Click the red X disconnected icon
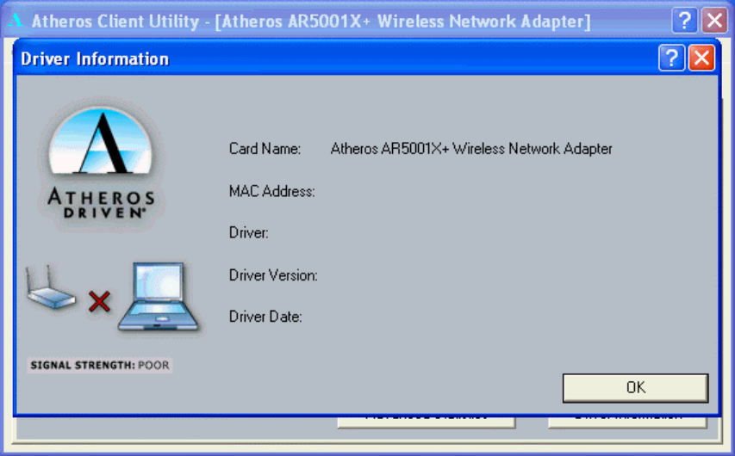This screenshot has width=735, height=456. [99, 301]
